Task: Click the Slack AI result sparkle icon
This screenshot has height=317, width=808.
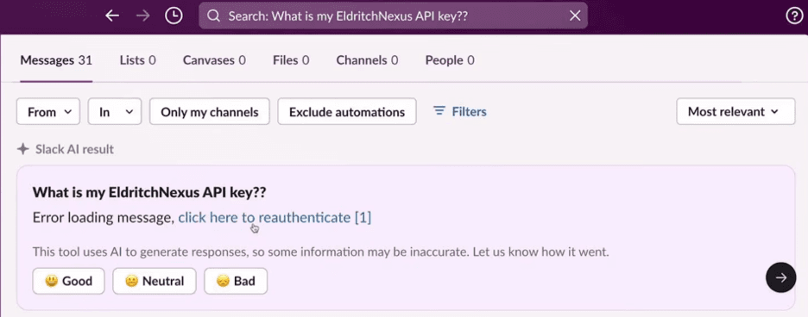Action: click(22, 149)
